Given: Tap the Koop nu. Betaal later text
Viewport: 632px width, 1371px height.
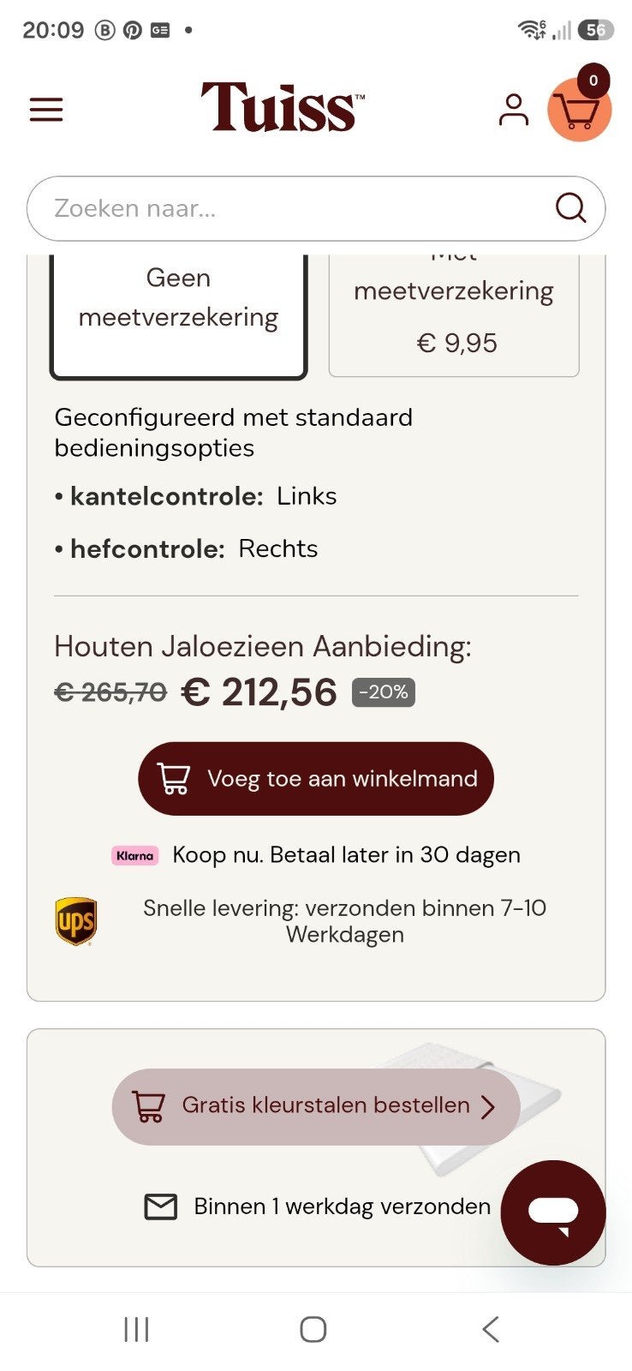Looking at the screenshot, I should [x=346, y=854].
